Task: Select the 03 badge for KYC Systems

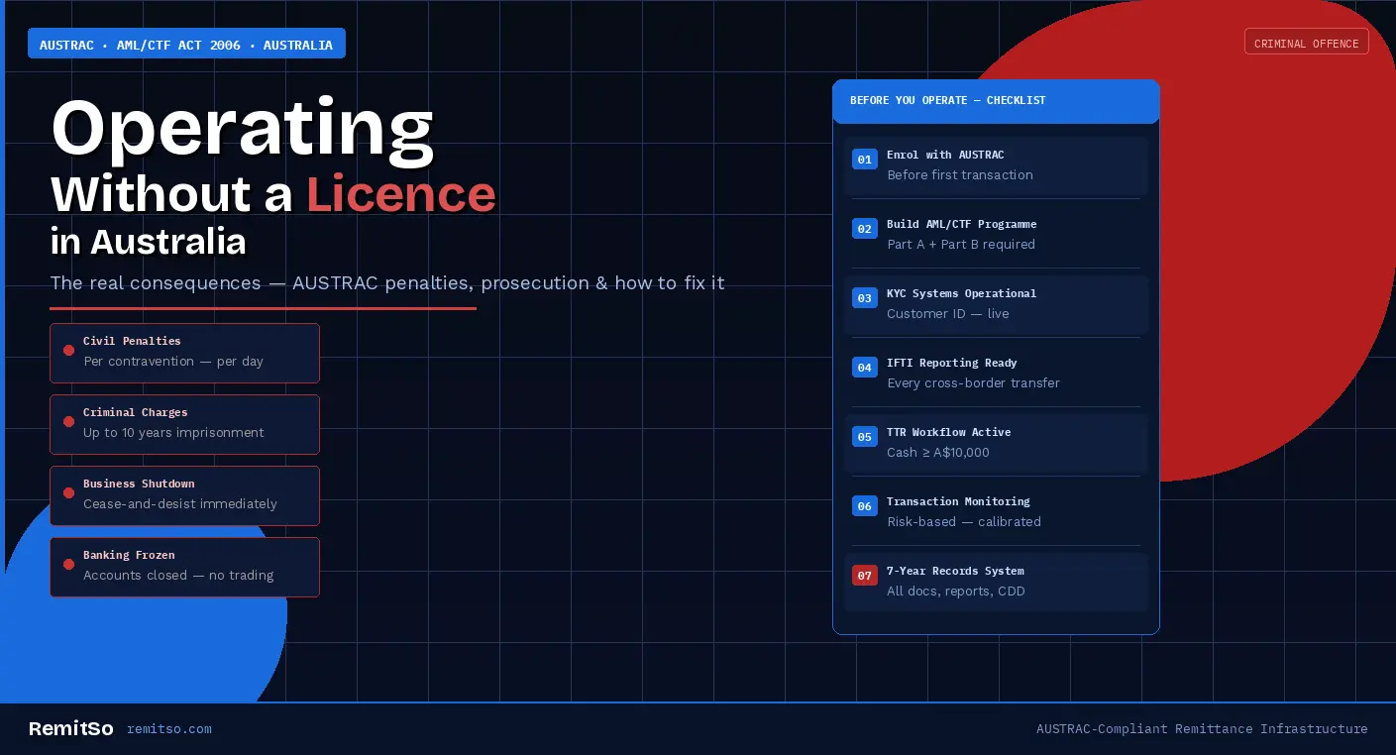Action: click(864, 298)
